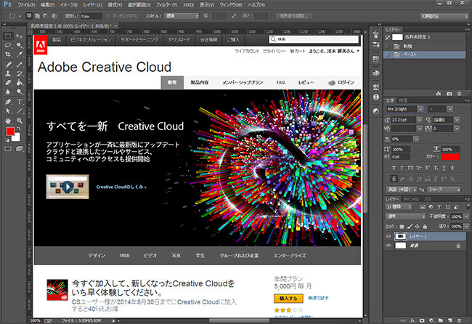Select the Path Selection tool

coord(8,111)
